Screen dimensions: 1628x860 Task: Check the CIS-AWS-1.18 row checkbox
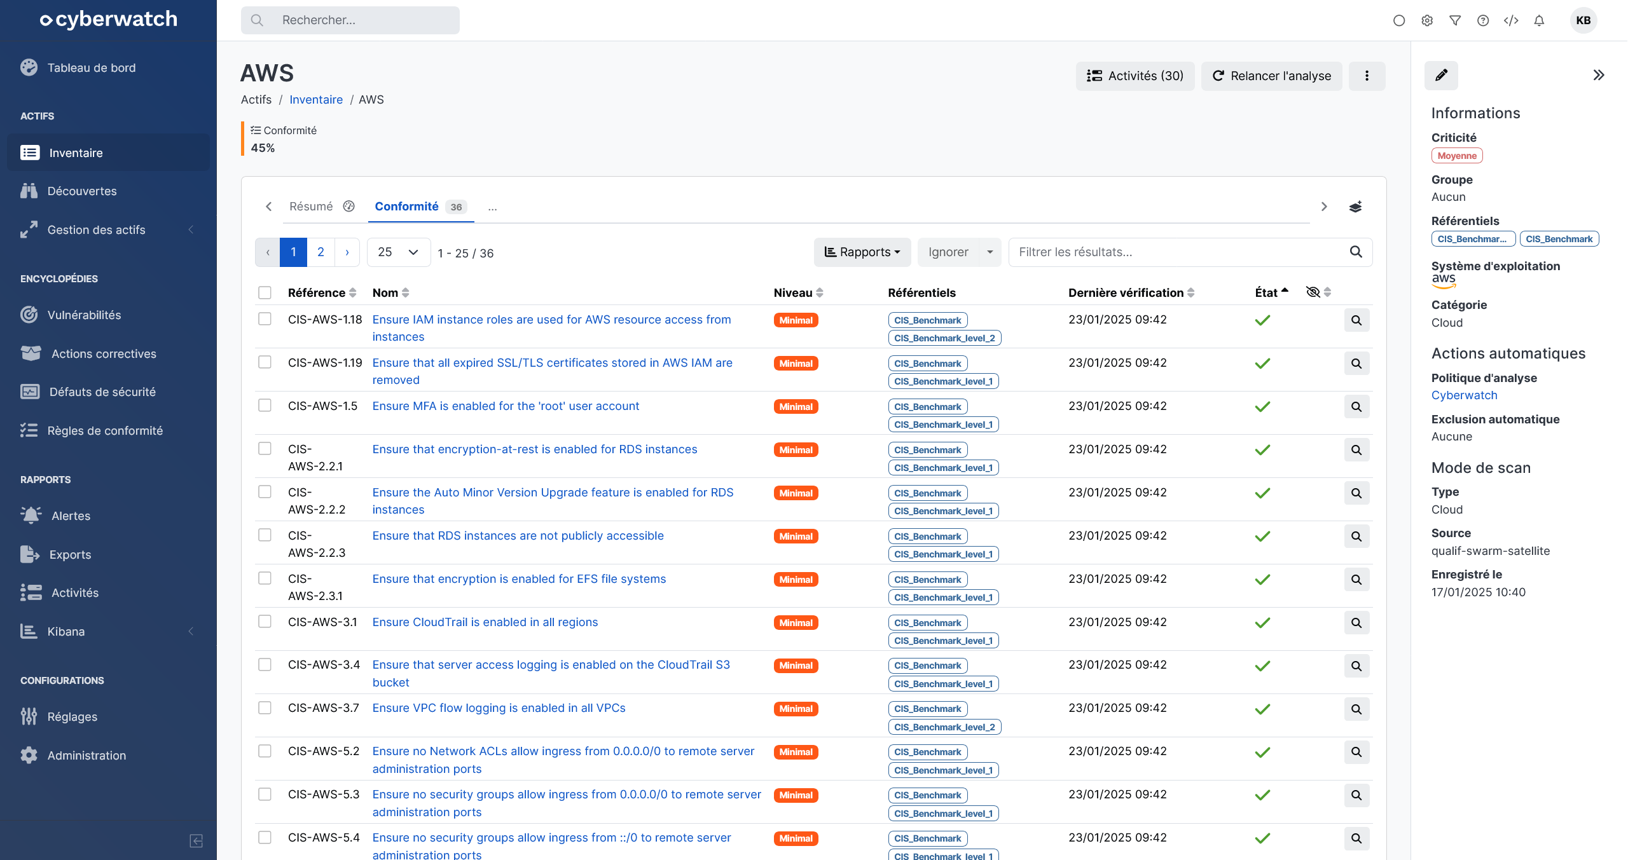point(265,319)
